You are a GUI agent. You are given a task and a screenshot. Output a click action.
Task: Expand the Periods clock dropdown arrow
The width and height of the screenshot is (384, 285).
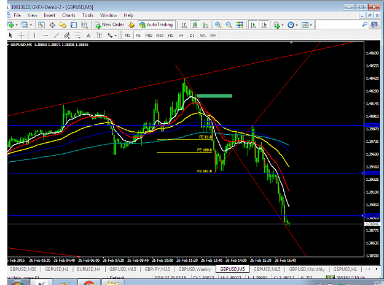point(297,25)
